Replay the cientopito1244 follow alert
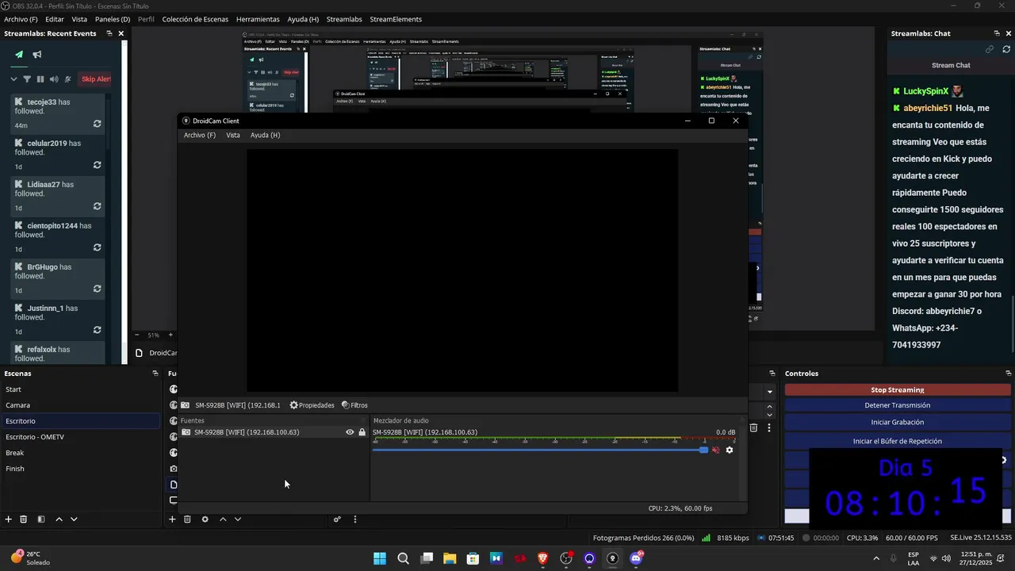This screenshot has height=571, width=1015. click(97, 247)
